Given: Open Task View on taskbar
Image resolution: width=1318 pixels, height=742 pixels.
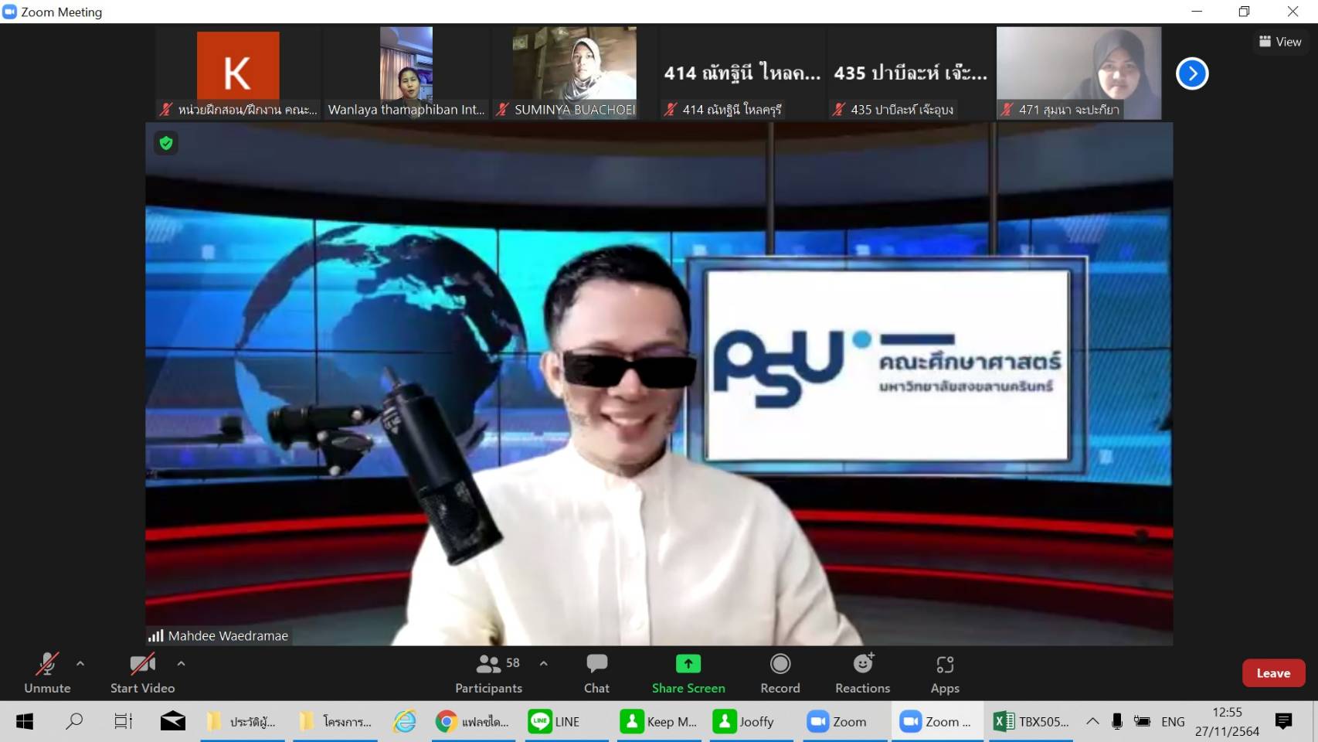Looking at the screenshot, I should (124, 722).
